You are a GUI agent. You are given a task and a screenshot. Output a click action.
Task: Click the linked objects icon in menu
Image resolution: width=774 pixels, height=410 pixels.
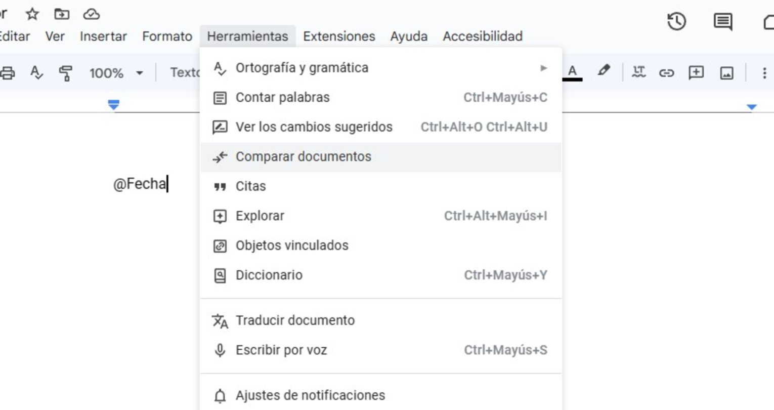pyautogui.click(x=220, y=246)
